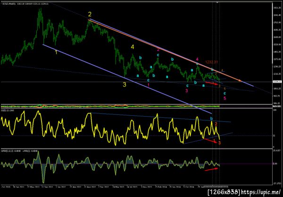Select the yellow wave label 2 at the peak

pyautogui.click(x=90, y=14)
